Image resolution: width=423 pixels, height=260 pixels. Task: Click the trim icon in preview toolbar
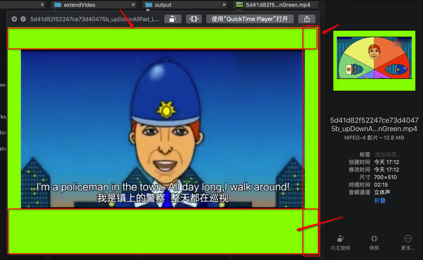pyautogui.click(x=194, y=19)
